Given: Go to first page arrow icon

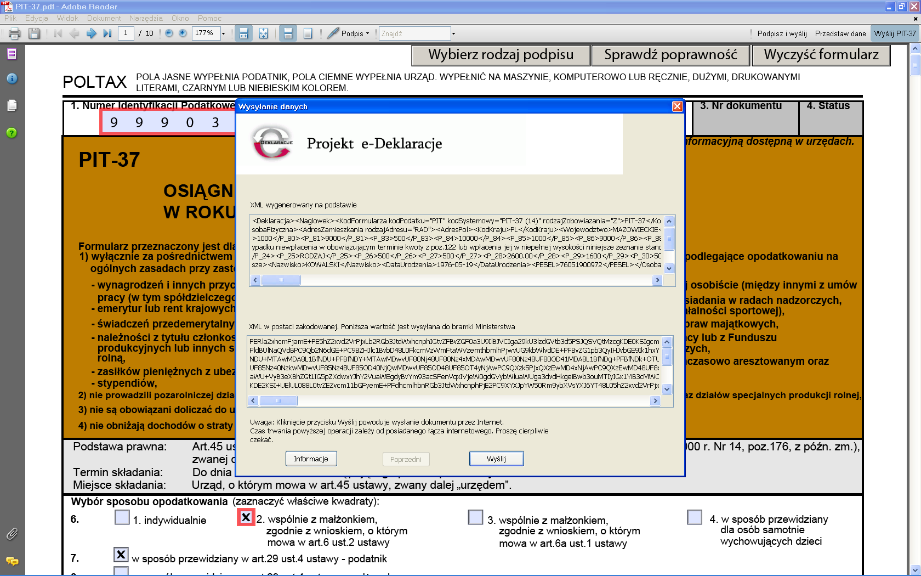Looking at the screenshot, I should (58, 33).
